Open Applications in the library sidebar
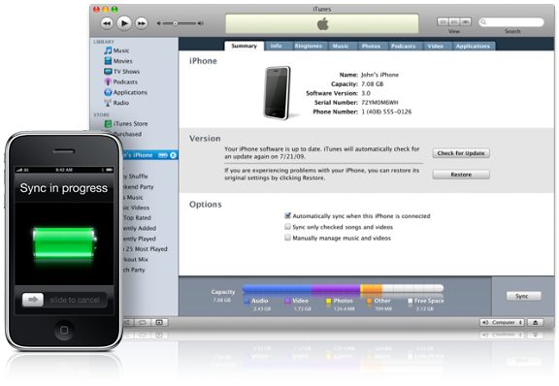559x386 pixels. [125, 92]
